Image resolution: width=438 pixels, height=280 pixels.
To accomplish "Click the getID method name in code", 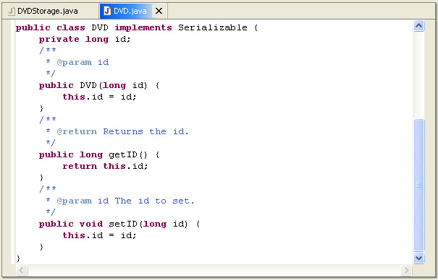I will [x=123, y=154].
